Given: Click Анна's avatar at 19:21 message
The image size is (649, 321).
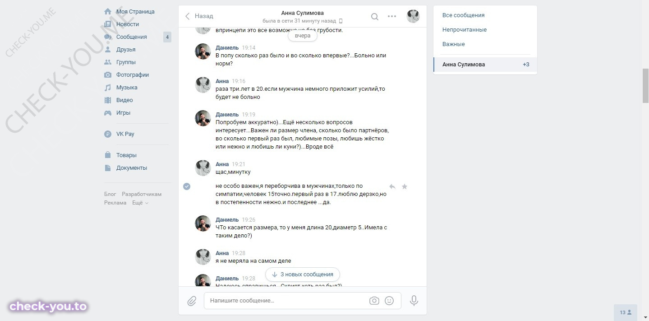Looking at the screenshot, I should coord(203,168).
